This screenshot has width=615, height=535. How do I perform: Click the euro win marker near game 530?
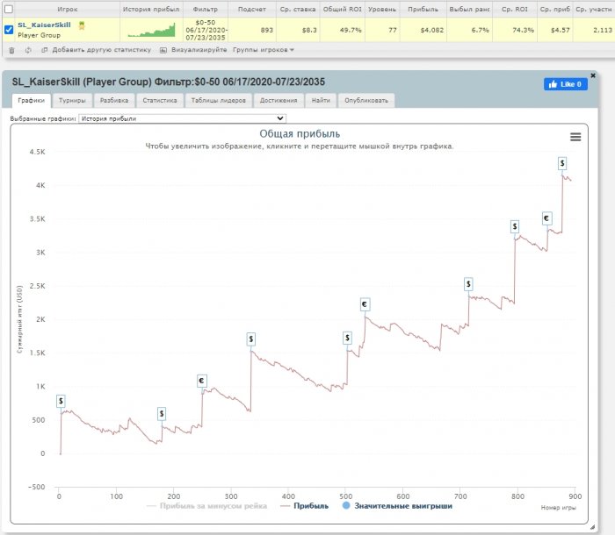[365, 304]
